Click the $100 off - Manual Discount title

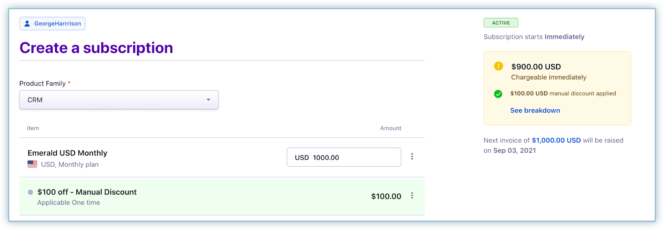[x=87, y=192]
